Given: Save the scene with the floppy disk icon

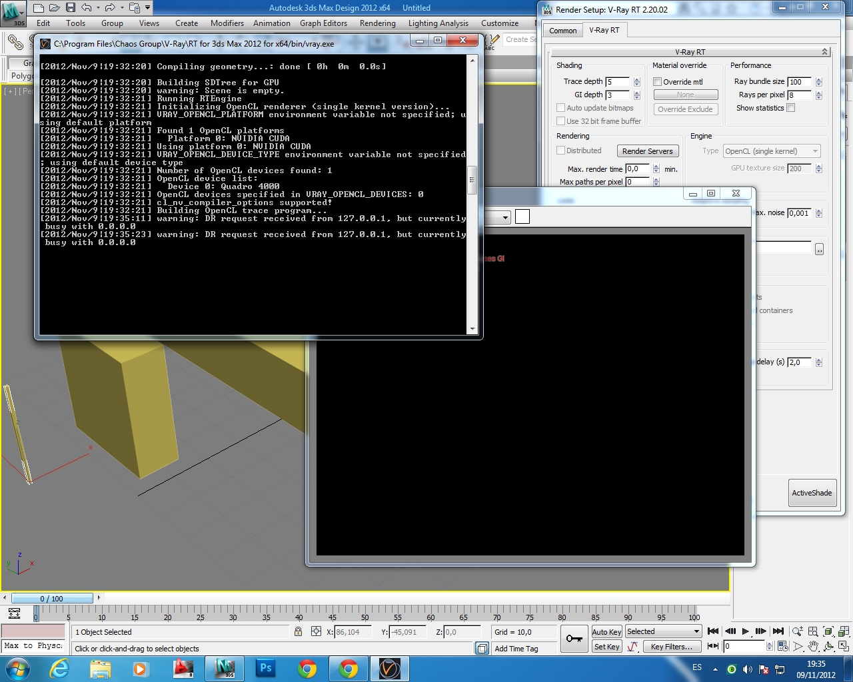Looking at the screenshot, I should tap(70, 8).
